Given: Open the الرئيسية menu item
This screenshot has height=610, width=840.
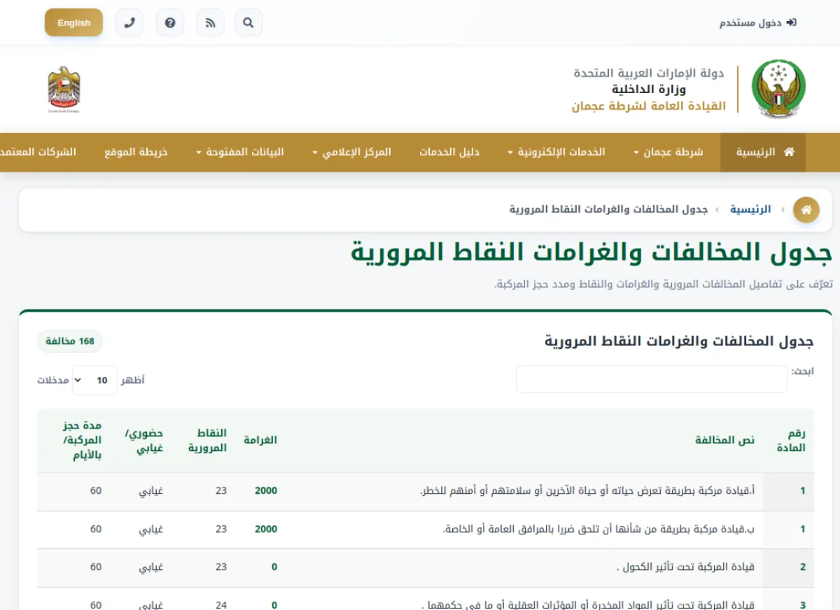Looking at the screenshot, I should [763, 152].
